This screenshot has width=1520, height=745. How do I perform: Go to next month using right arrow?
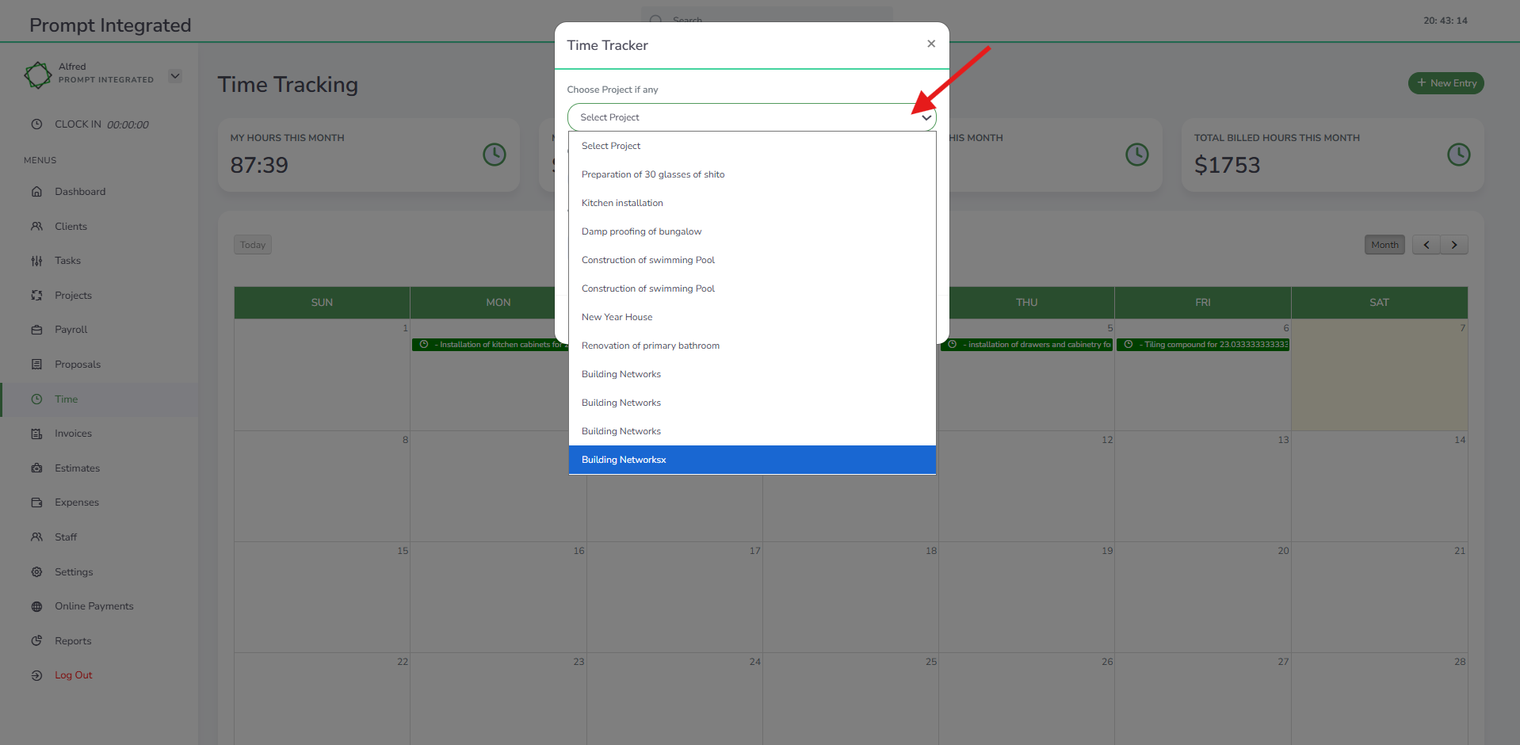point(1454,245)
